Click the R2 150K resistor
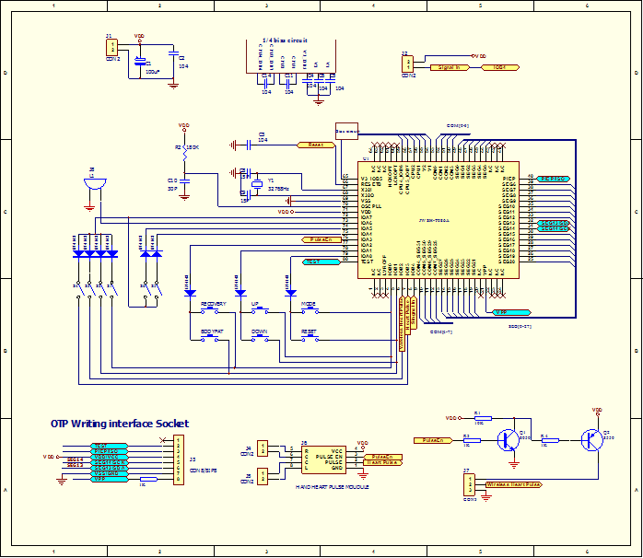This screenshot has width=643, height=558. 184,153
